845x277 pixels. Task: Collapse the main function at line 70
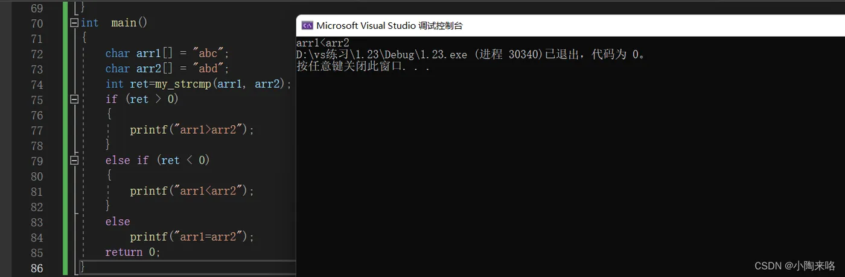click(74, 23)
